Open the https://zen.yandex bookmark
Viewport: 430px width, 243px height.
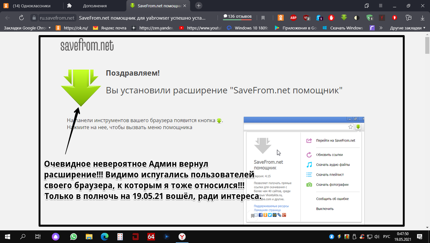point(153,28)
